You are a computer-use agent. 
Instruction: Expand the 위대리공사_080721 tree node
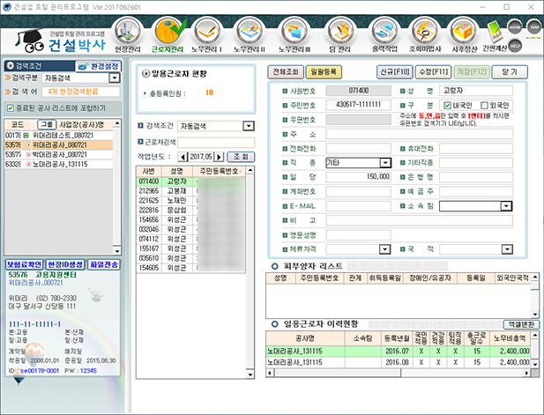coord(28,145)
